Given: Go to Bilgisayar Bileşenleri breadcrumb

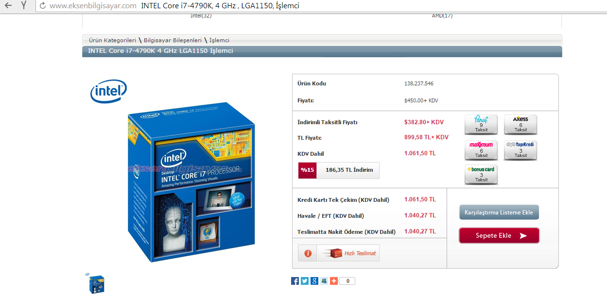Looking at the screenshot, I should pyautogui.click(x=173, y=40).
